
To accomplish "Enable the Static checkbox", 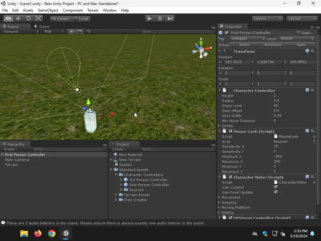I will [298, 33].
